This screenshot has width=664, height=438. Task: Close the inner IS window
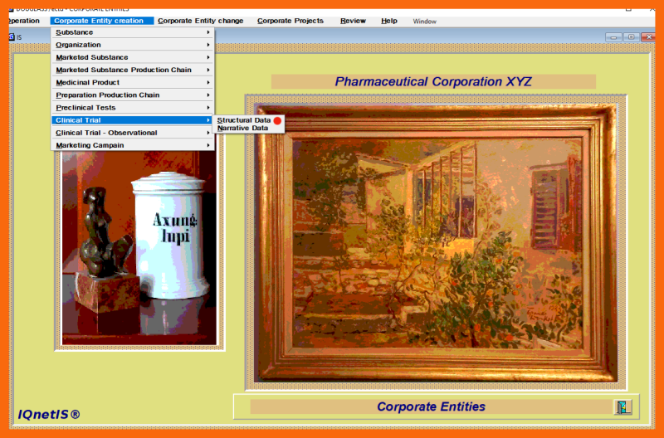pyautogui.click(x=648, y=37)
